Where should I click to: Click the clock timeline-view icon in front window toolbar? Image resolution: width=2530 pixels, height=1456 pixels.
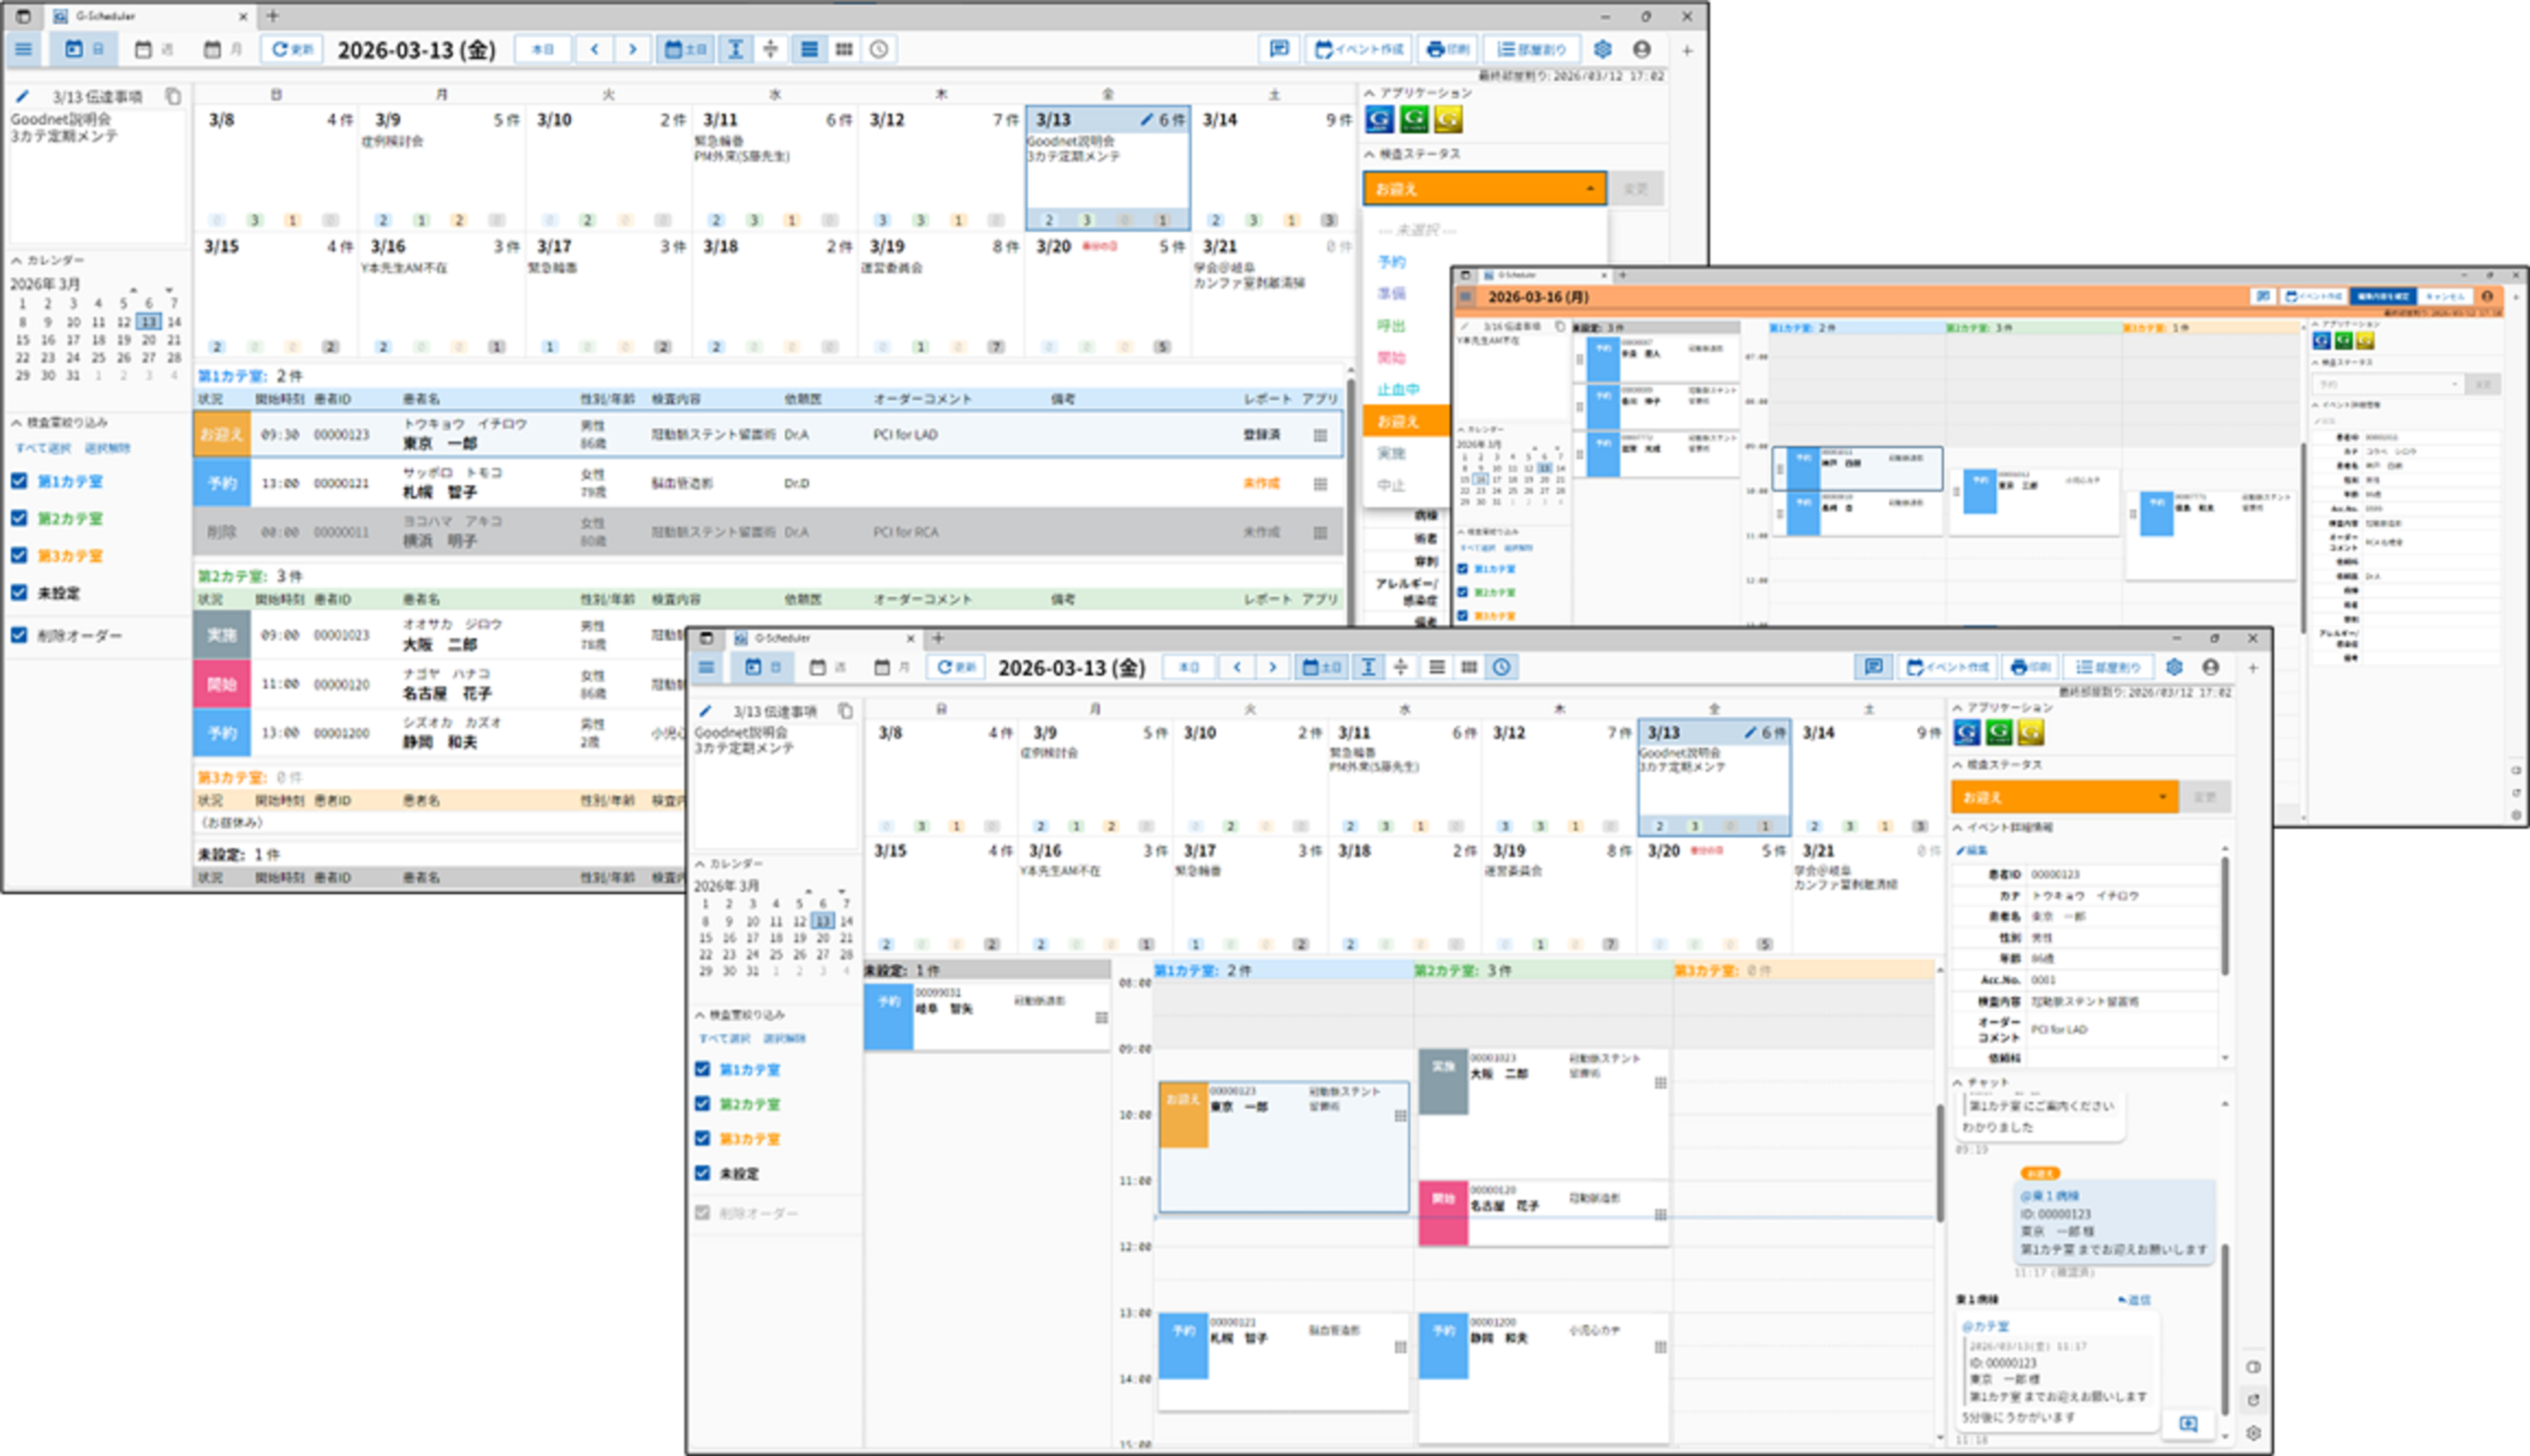pos(1501,667)
